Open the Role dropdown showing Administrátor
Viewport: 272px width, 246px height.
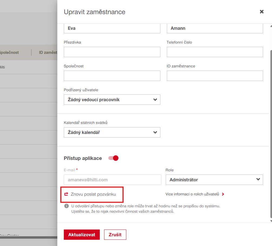pyautogui.click(x=214, y=180)
